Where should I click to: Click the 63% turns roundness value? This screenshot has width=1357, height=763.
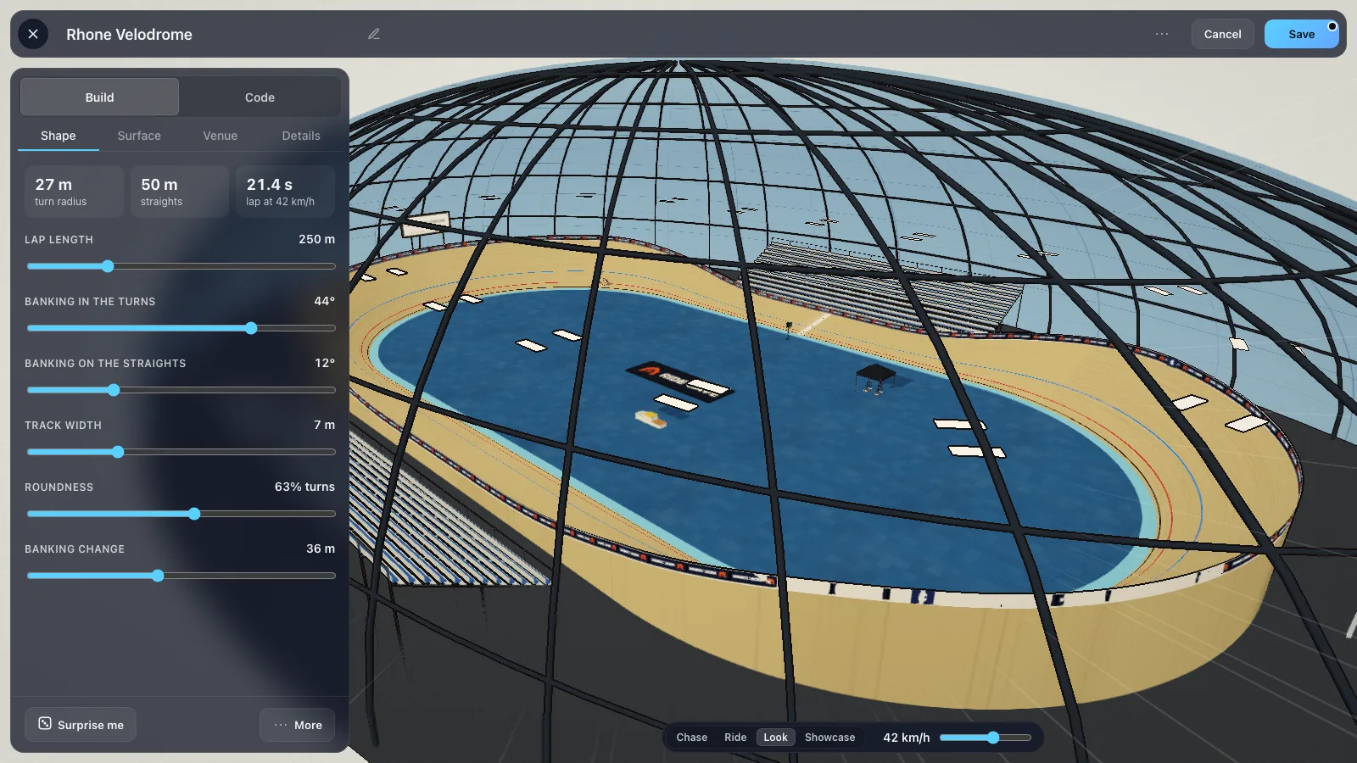point(304,487)
